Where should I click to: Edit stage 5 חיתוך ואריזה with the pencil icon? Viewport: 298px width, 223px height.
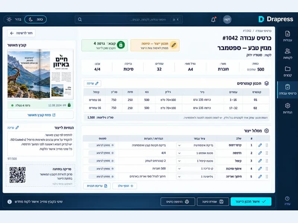(260, 177)
